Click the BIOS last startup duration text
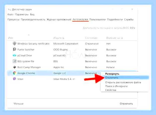Image resolution: width=156 pixels, height=115 pixels. pos(109,28)
